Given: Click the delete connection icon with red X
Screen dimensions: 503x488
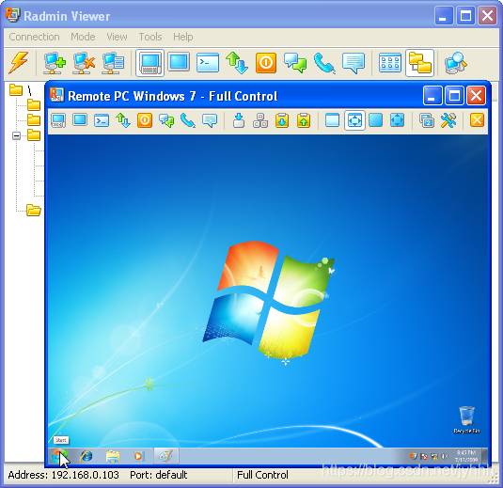Looking at the screenshot, I should 84,63.
